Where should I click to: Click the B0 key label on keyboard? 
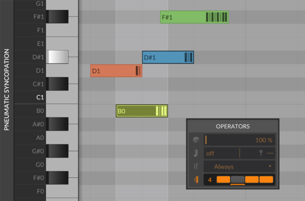pyautogui.click(x=40, y=111)
